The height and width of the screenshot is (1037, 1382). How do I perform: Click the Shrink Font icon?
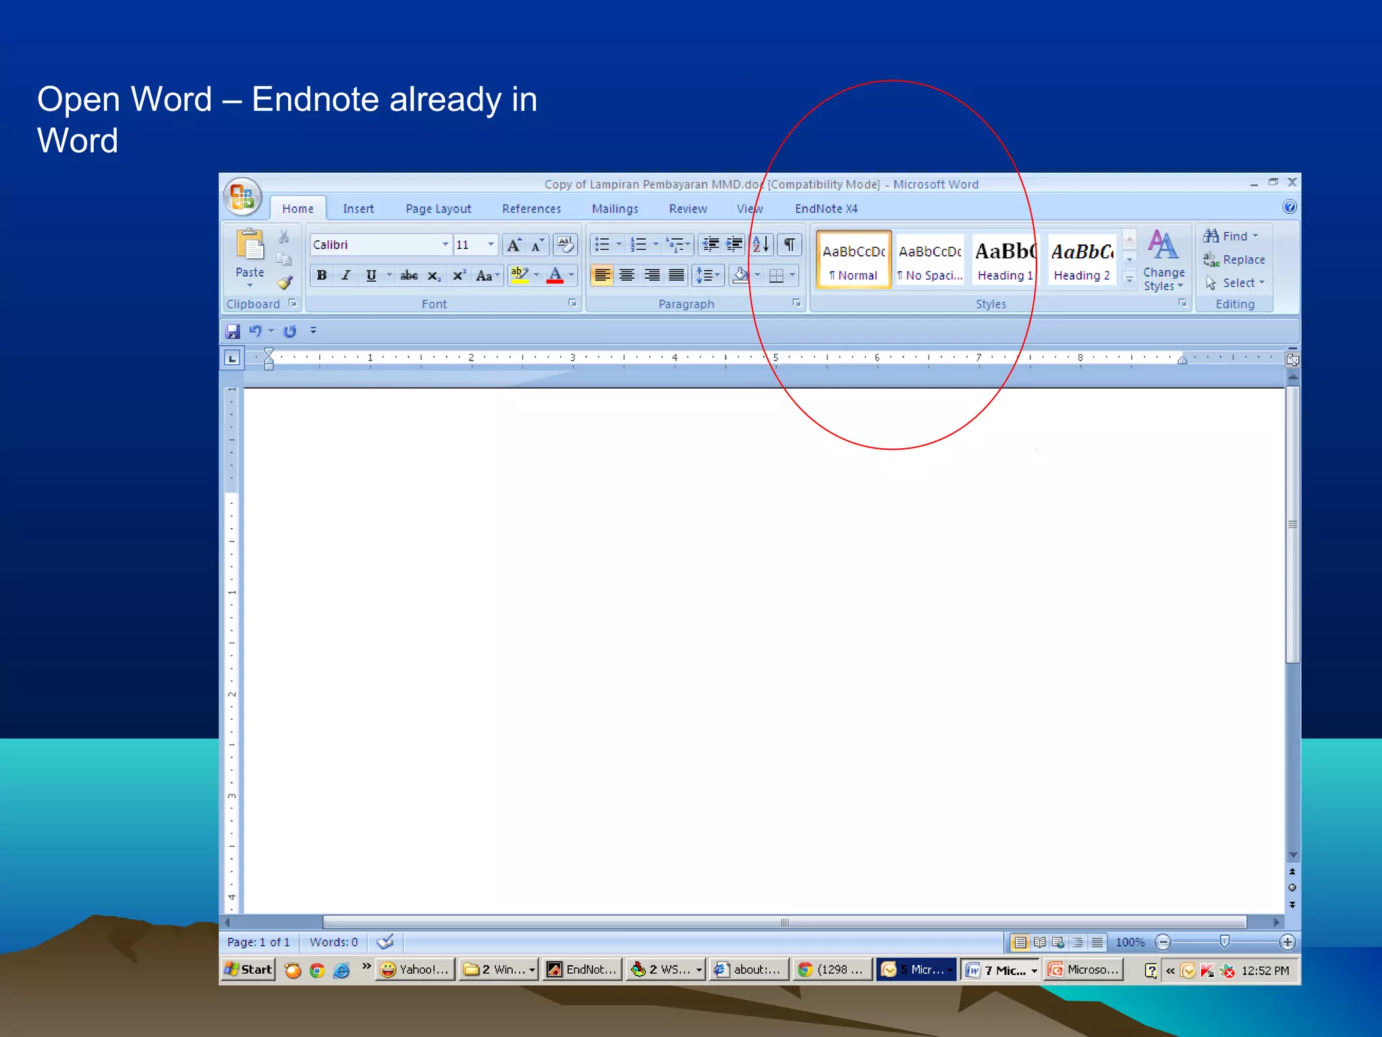coord(537,245)
